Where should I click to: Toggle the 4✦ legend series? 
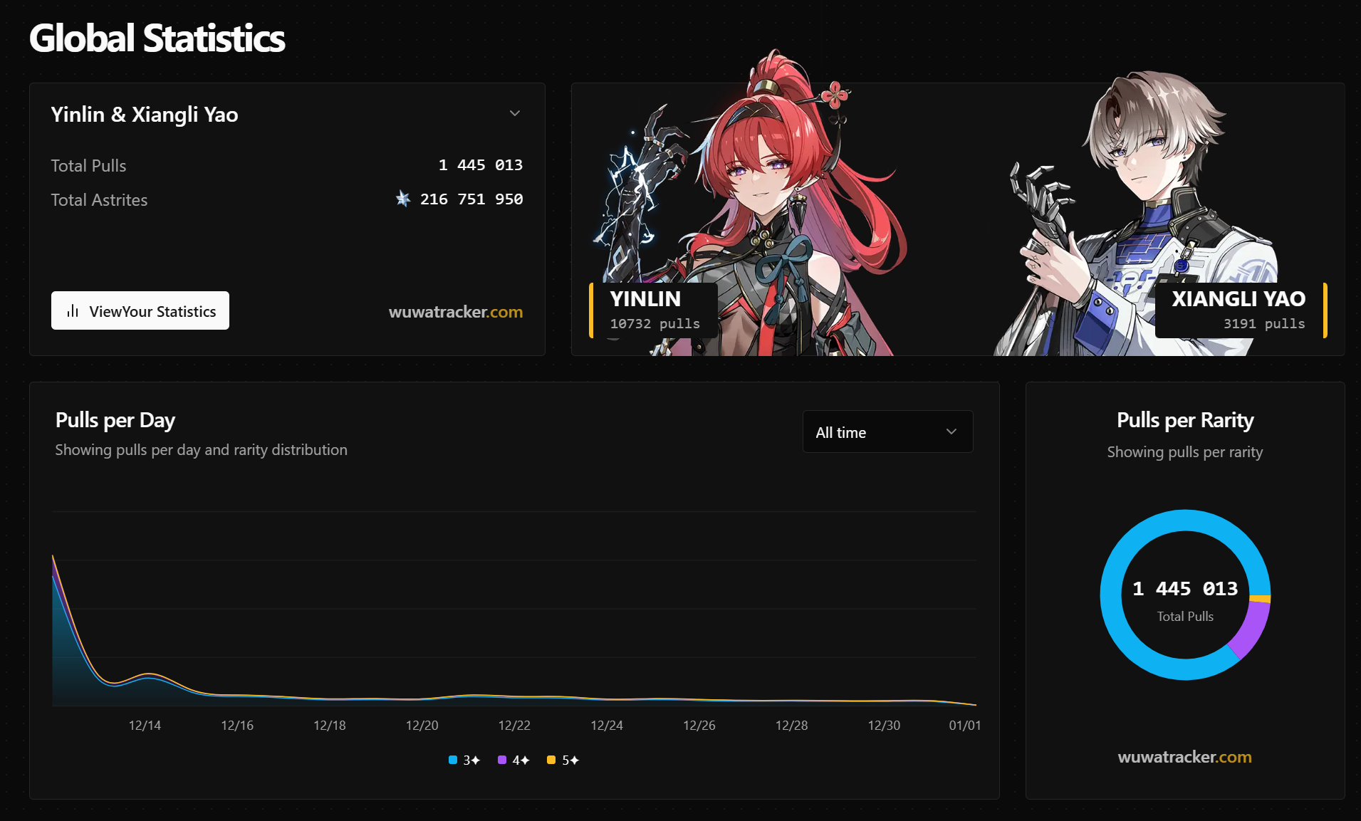point(513,760)
